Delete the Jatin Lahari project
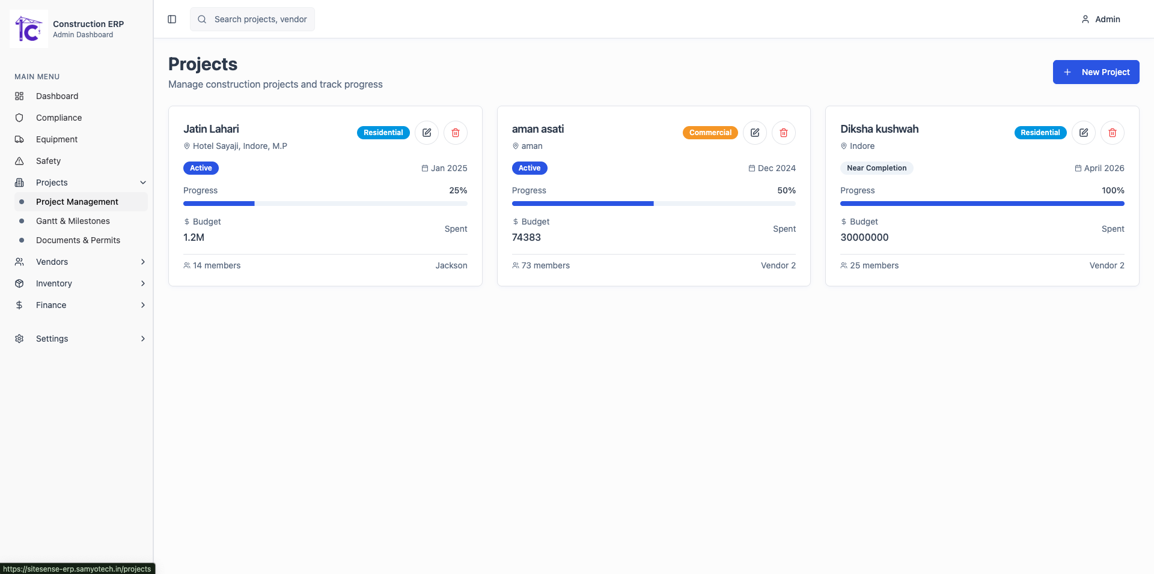 [456, 133]
